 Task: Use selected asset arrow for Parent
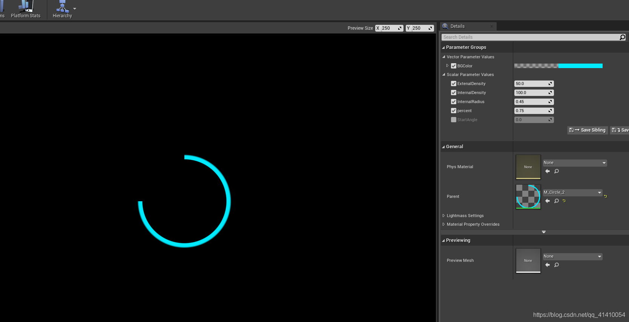[548, 201]
